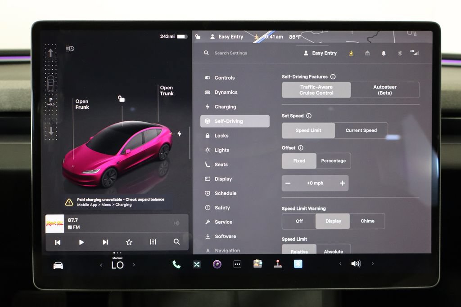The height and width of the screenshot is (307, 461).
Task: Lower the volume with the left chevron
Action: pyautogui.click(x=340, y=263)
